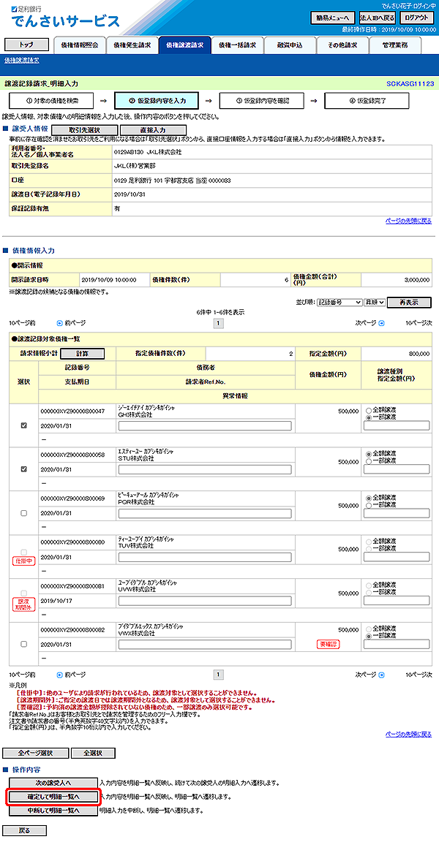Check the PQR株式会社 row selection checkbox
This screenshot has height=842, width=439.
pos(23,513)
